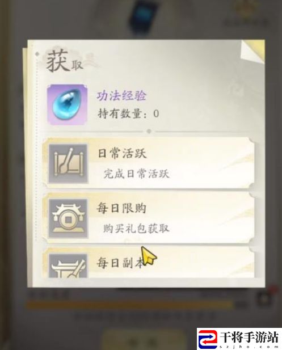Click the blurred blue item above panel
Viewport: 282px width, 350px height.
143,17
